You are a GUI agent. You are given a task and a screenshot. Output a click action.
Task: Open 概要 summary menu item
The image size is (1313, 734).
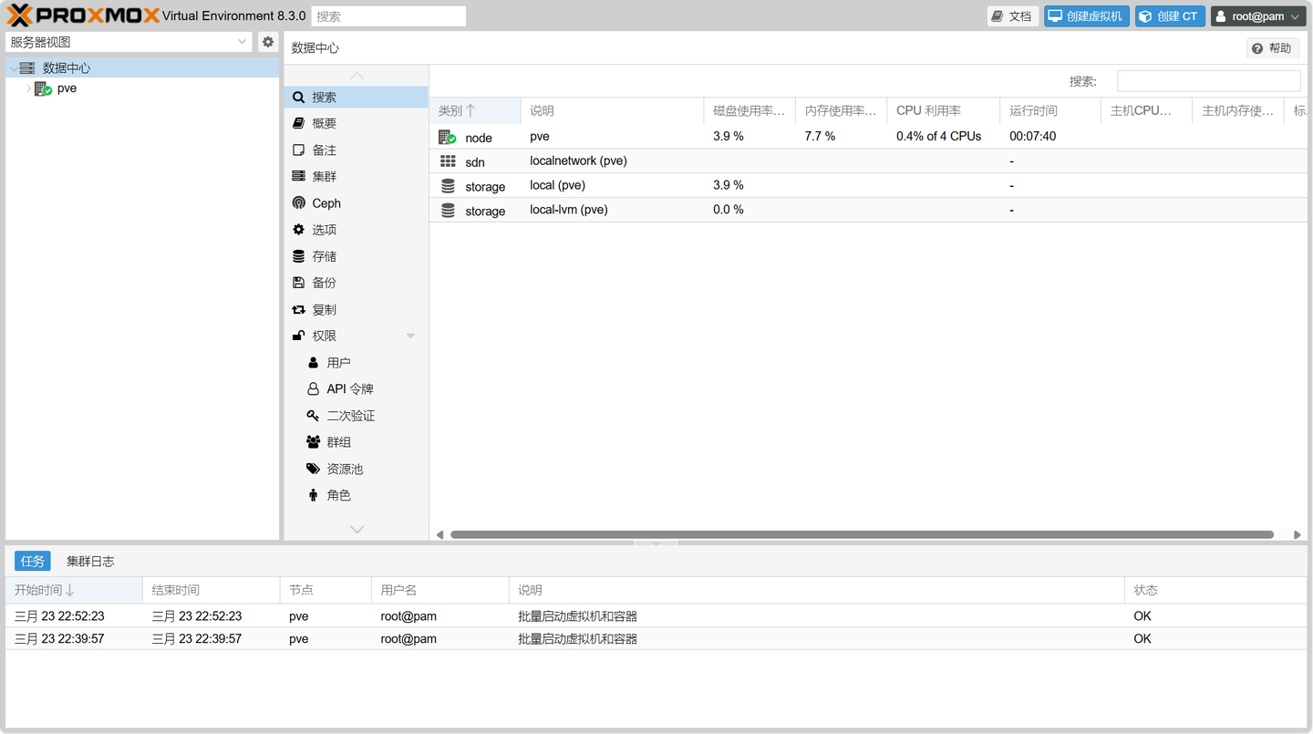point(356,123)
